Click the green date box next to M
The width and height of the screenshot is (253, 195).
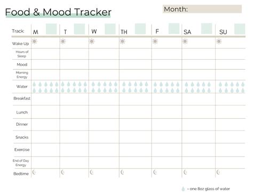coord(51,29)
